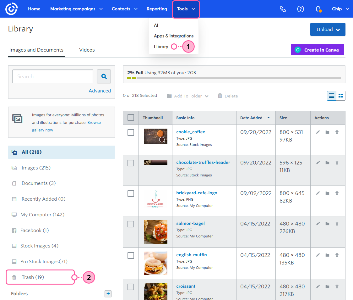Open the Chip account dropdown
353x300 pixels.
click(x=340, y=9)
